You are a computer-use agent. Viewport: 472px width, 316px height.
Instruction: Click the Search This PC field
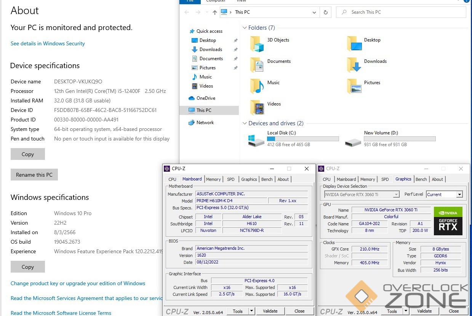(404, 12)
